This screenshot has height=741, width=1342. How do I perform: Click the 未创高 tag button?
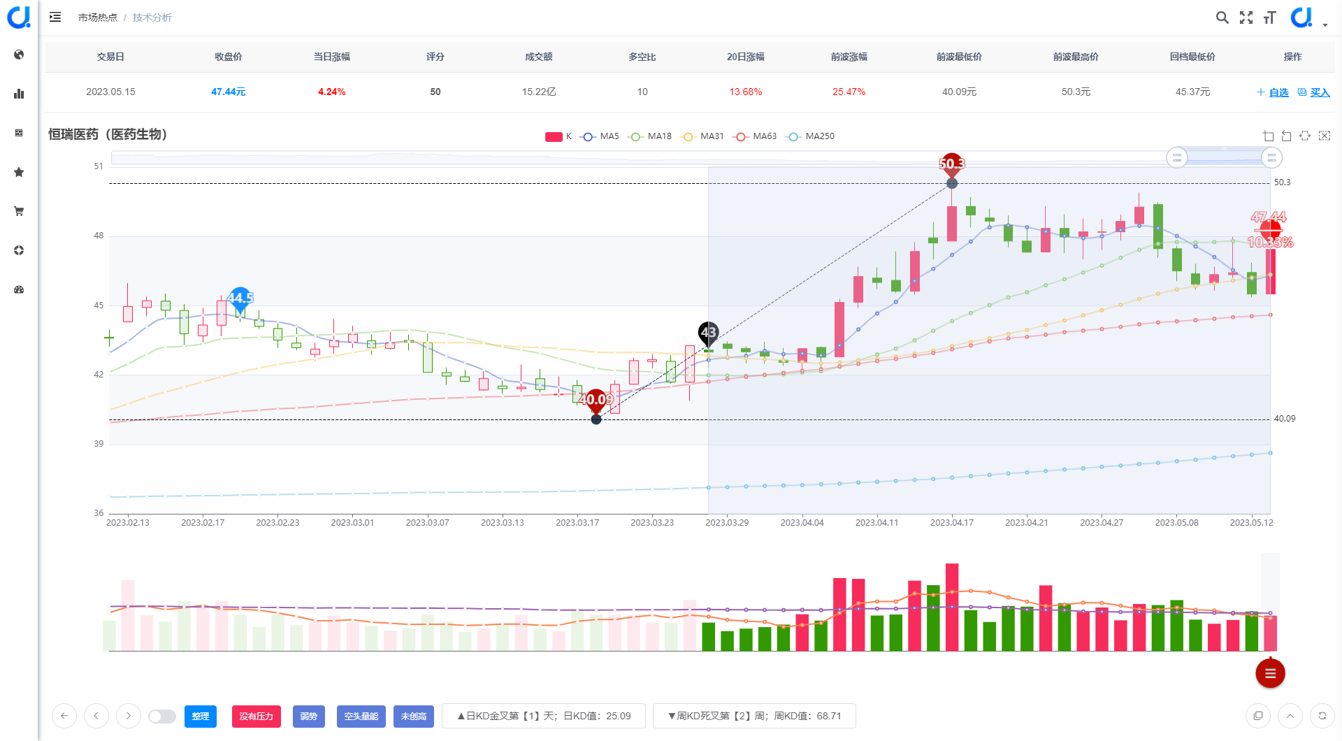[x=414, y=717]
